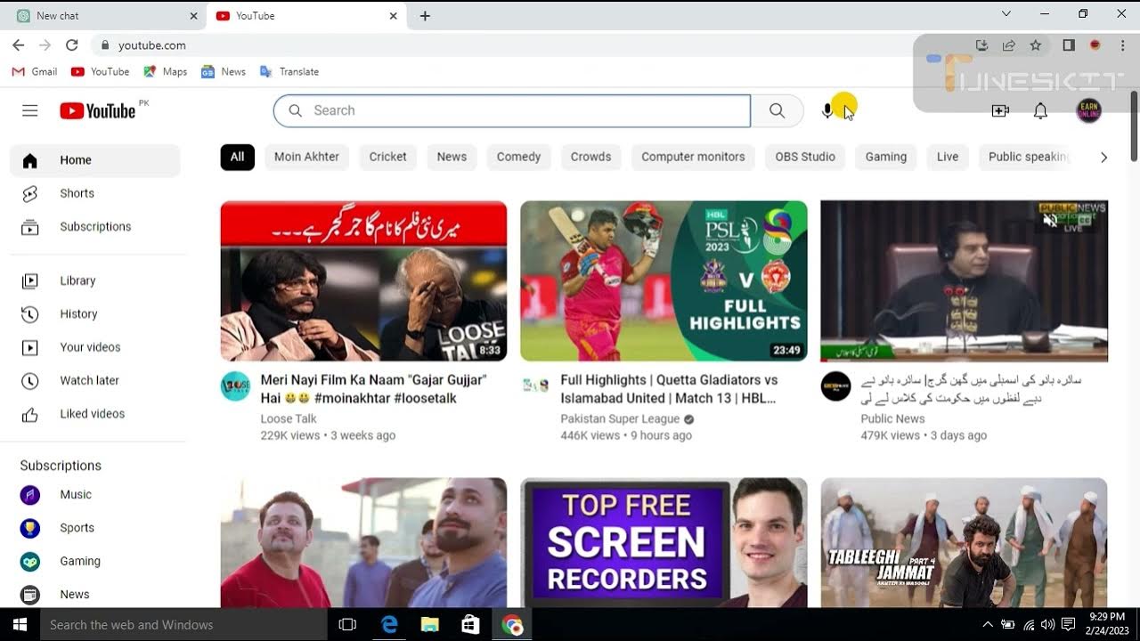The width and height of the screenshot is (1140, 641).
Task: Show hidden system tray icons
Action: pyautogui.click(x=987, y=624)
